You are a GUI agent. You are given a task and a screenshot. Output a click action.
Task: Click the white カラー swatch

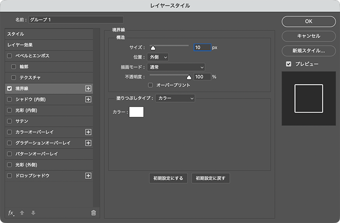[x=136, y=112]
